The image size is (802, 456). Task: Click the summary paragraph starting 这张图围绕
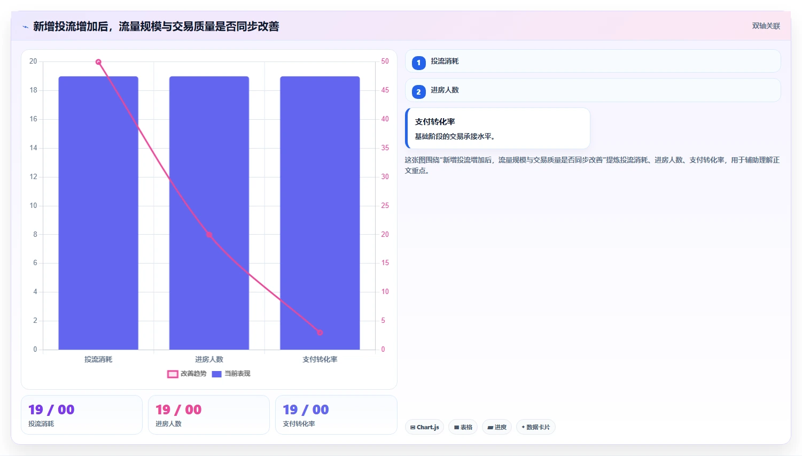[x=592, y=165]
